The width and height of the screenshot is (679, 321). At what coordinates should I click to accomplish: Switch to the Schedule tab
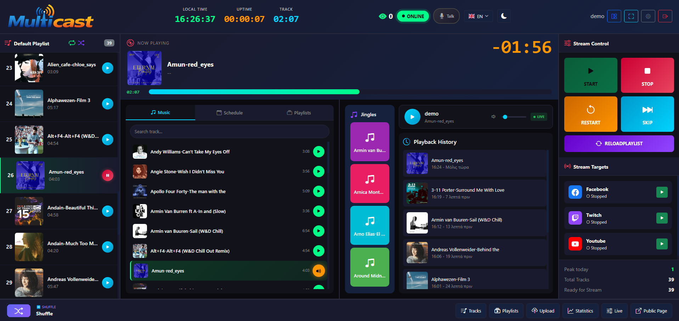point(230,113)
